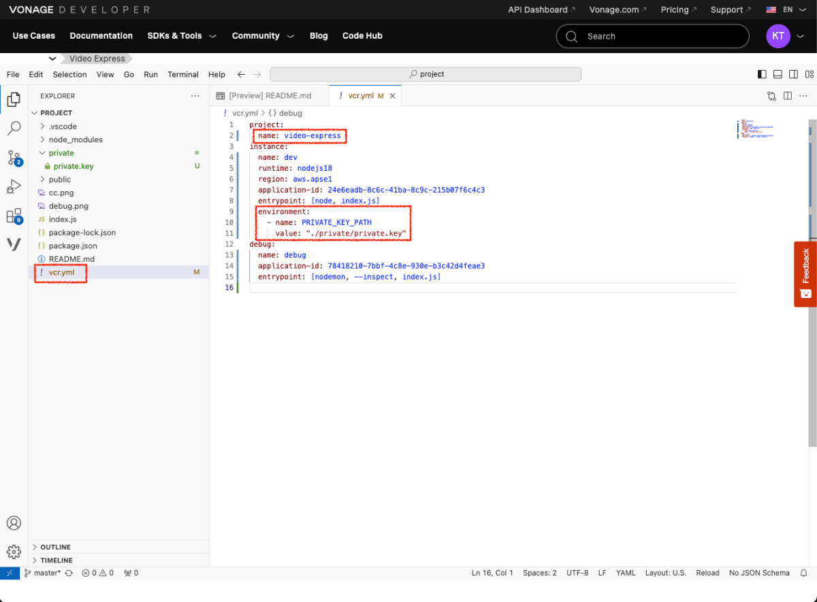This screenshot has width=817, height=602.
Task: Expand the public folder
Action: click(43, 180)
